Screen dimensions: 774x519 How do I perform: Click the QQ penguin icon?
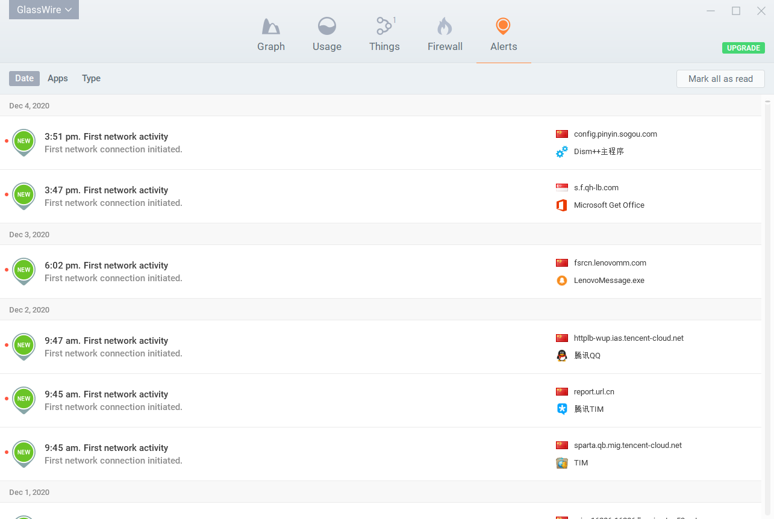pos(562,356)
